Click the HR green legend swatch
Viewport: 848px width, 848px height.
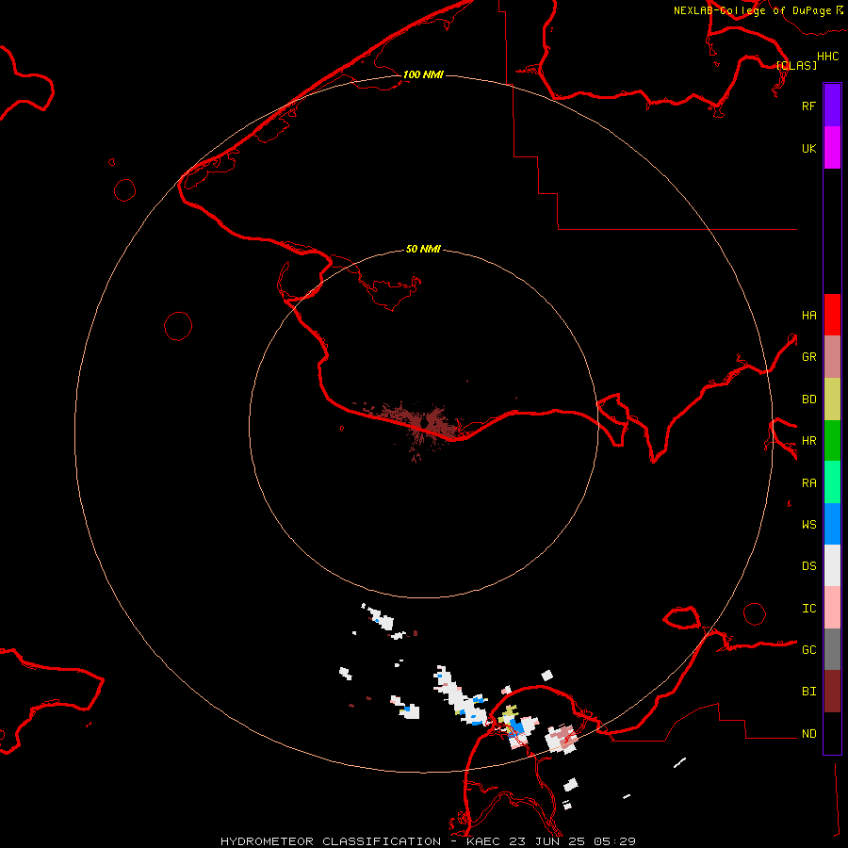832,441
